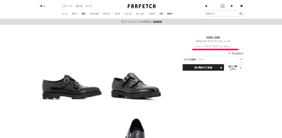Screen dimensions: 282x138
Task: Open the shopping bag icon in header
Action: point(241,6)
